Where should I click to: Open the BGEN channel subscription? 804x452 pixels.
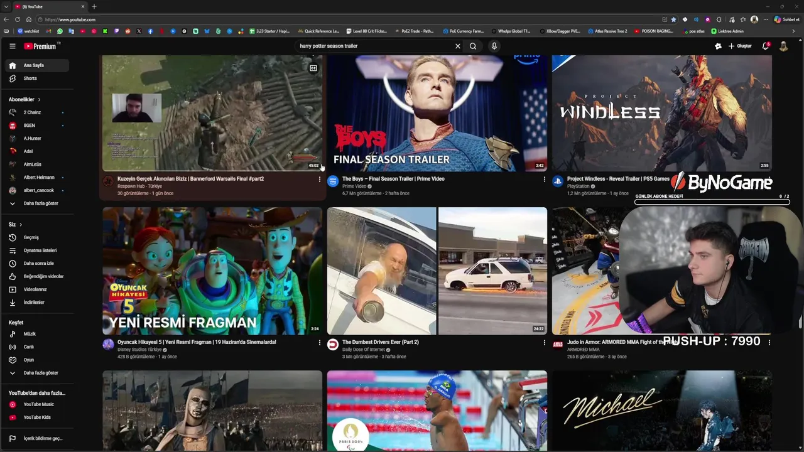(37, 126)
